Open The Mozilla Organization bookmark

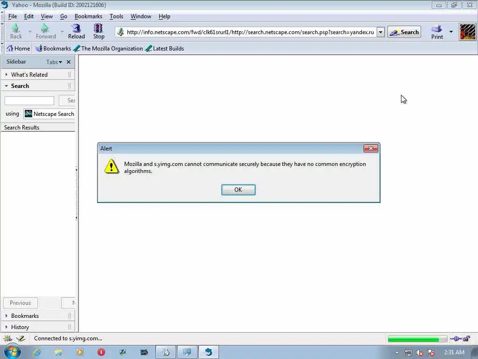click(108, 48)
